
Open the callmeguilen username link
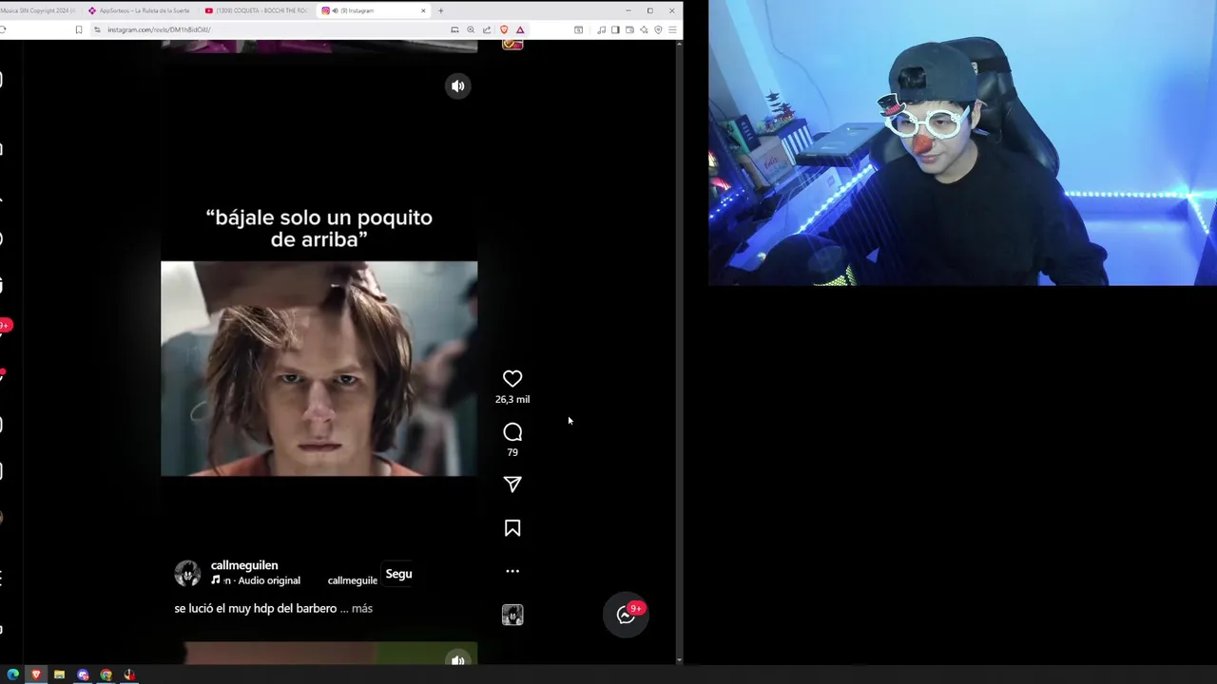244,565
